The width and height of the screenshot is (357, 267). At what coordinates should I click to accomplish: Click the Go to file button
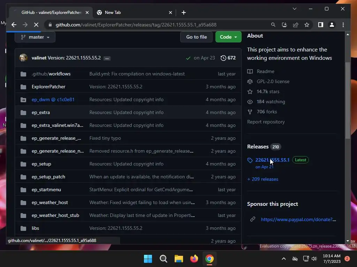(x=197, y=37)
